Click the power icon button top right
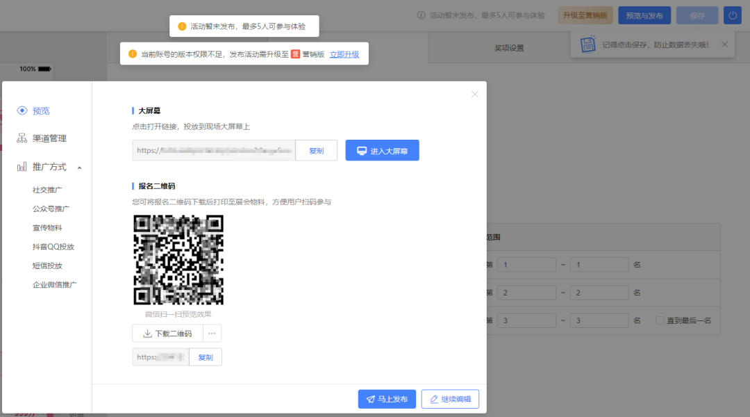 click(x=733, y=15)
